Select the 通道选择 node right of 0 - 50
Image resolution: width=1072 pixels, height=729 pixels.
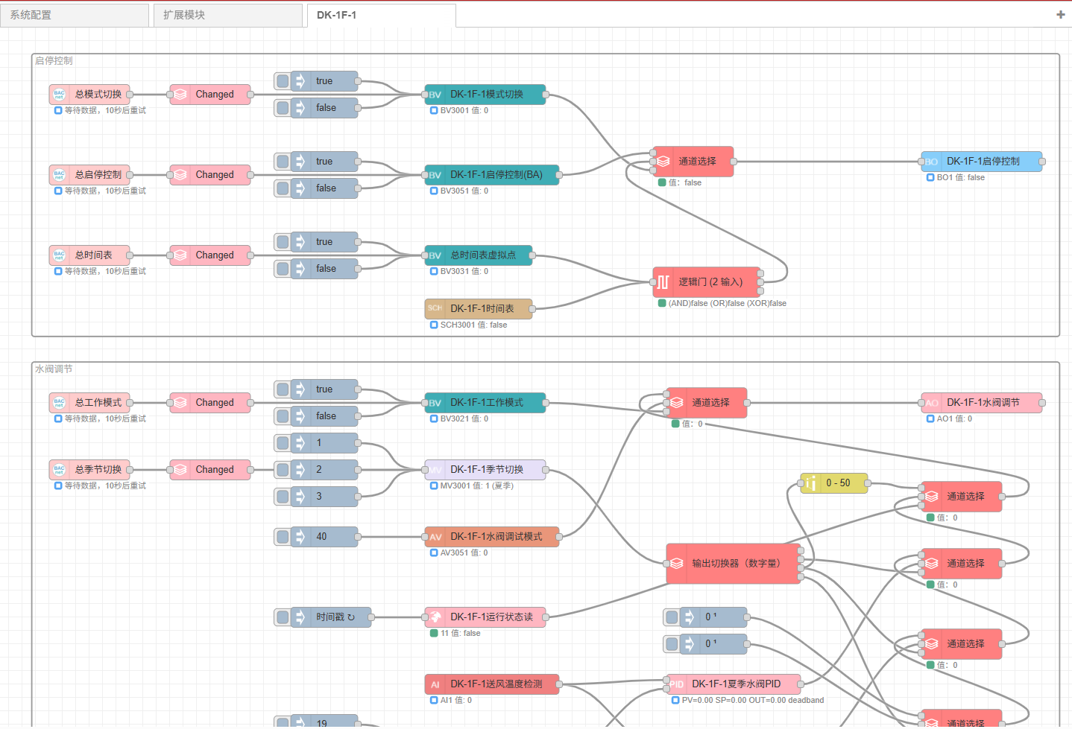click(x=962, y=497)
